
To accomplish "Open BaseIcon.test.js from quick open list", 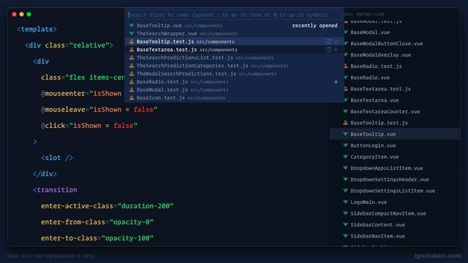I will pos(234,98).
